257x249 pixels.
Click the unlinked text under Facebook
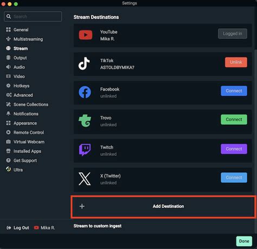pos(108,96)
